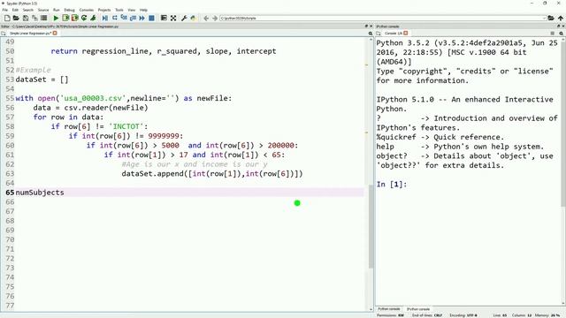Open editor search magnifier icon
This screenshot has height=318, width=566.
tap(371, 34)
